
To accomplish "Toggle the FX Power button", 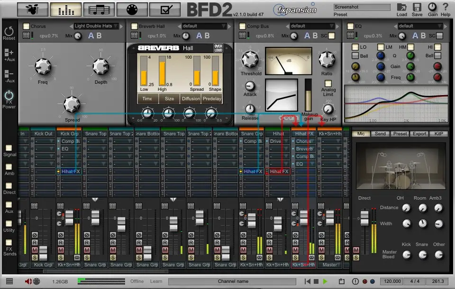I will (9, 96).
